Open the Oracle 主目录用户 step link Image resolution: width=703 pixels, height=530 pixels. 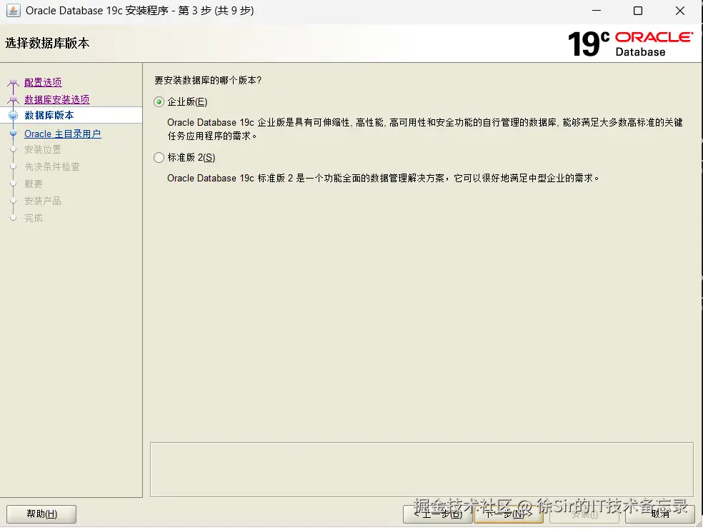(x=63, y=134)
